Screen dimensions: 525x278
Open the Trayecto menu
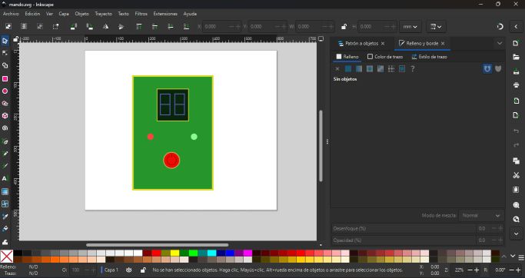pyautogui.click(x=104, y=14)
